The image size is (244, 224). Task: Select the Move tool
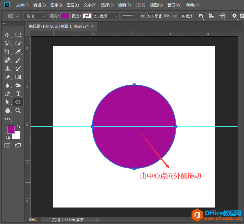(7, 35)
